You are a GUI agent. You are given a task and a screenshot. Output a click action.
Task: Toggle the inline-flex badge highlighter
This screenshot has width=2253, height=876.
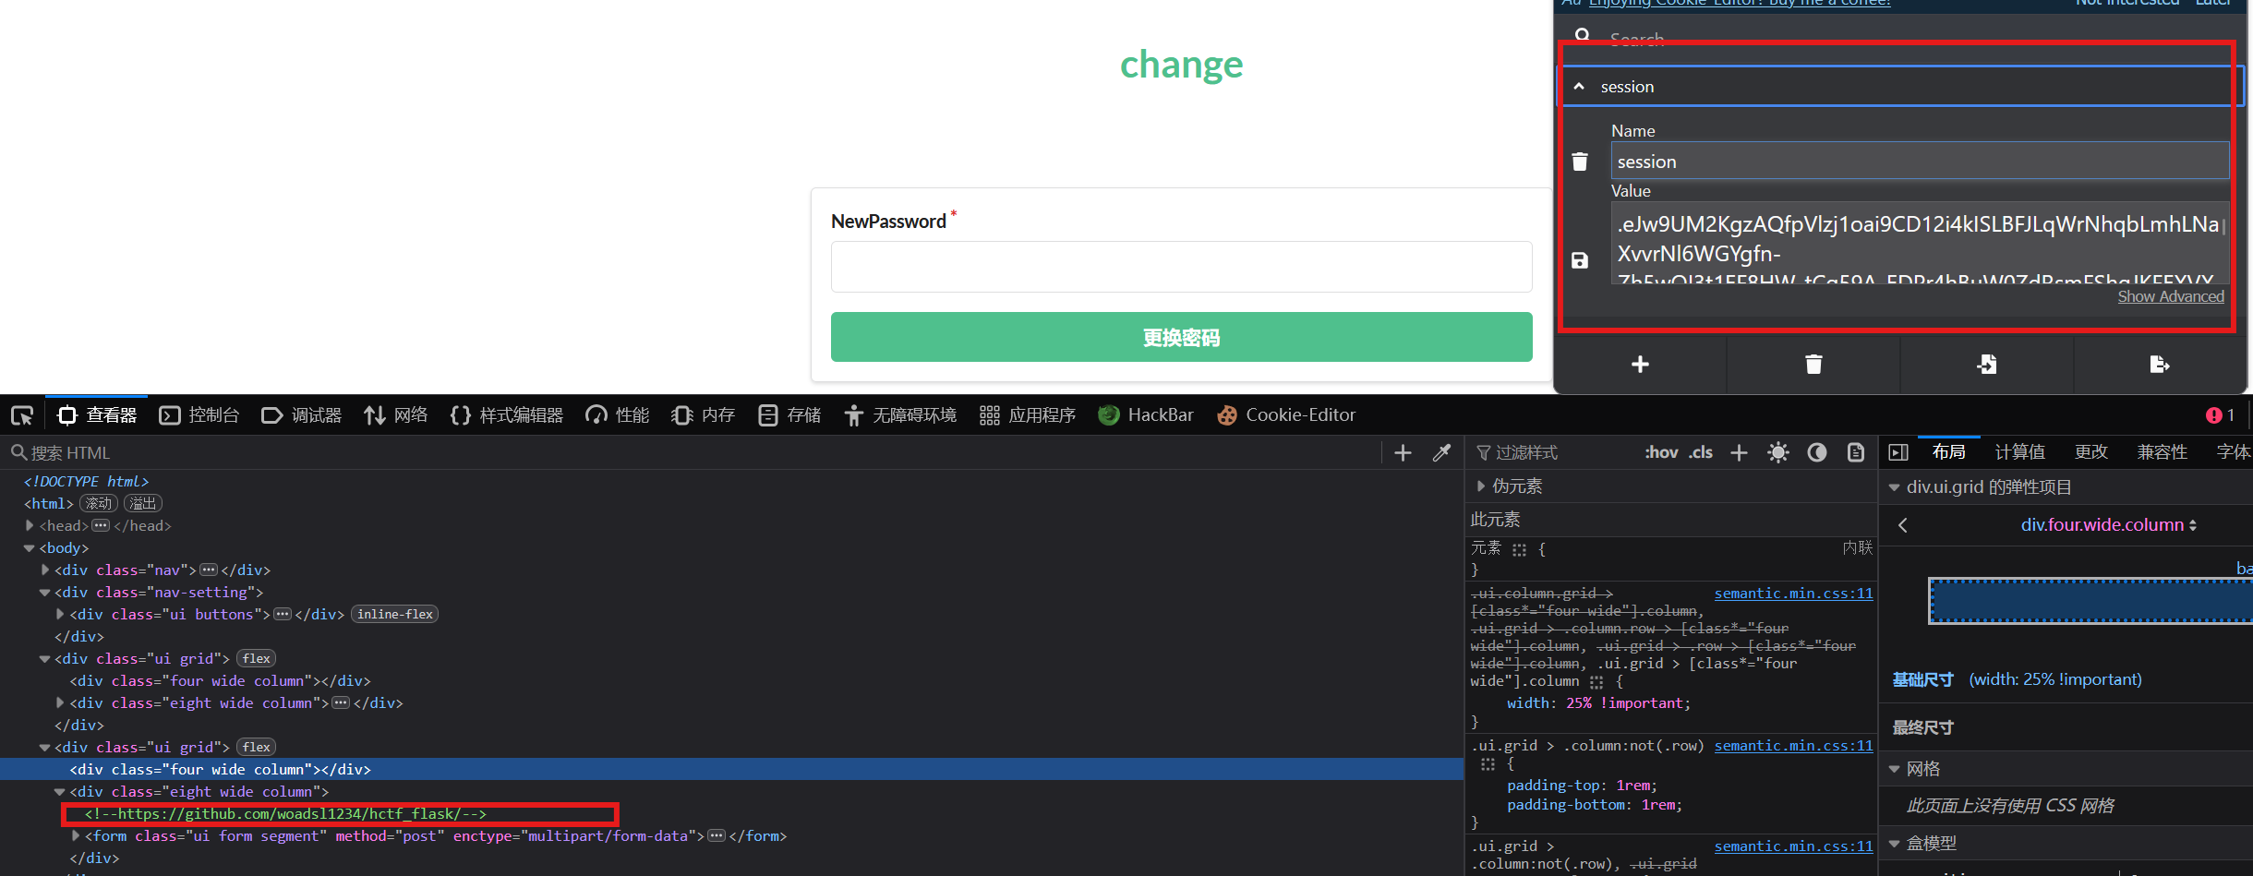pyautogui.click(x=394, y=615)
